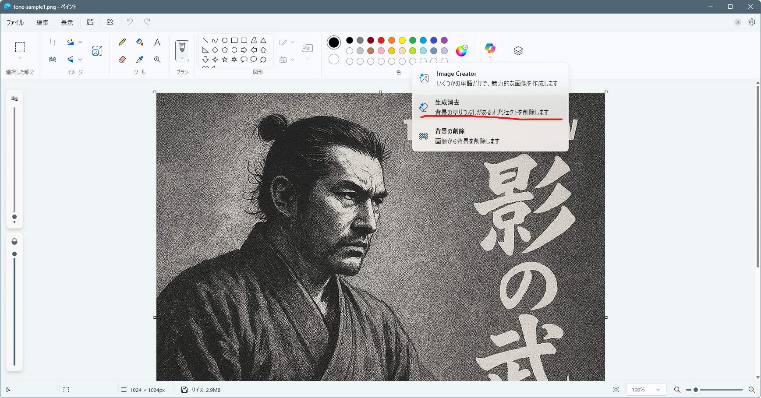761x398 pixels.
Task: Expand the selection tool options arrow
Action: coord(20,58)
